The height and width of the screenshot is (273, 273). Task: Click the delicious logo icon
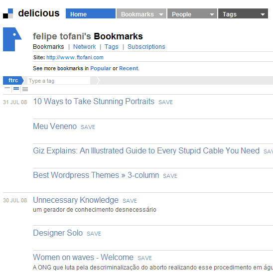pos(8,13)
